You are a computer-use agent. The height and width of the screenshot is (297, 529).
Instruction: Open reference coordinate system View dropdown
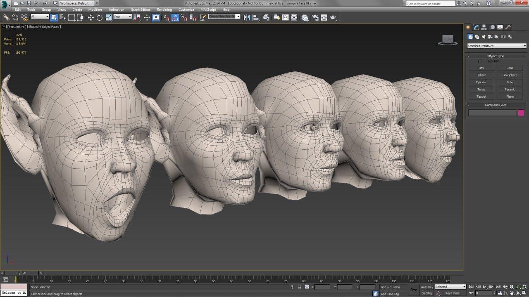pos(122,16)
